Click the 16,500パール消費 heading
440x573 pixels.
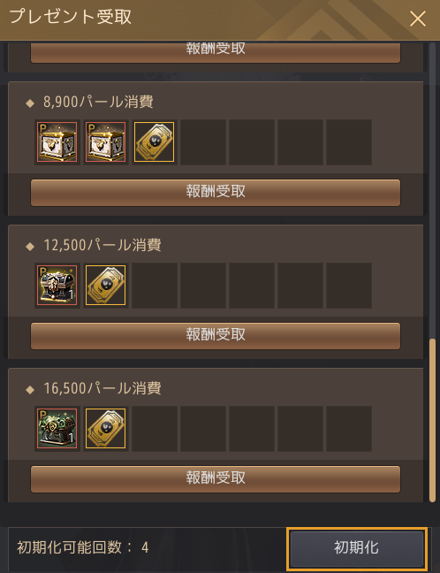pos(102,388)
